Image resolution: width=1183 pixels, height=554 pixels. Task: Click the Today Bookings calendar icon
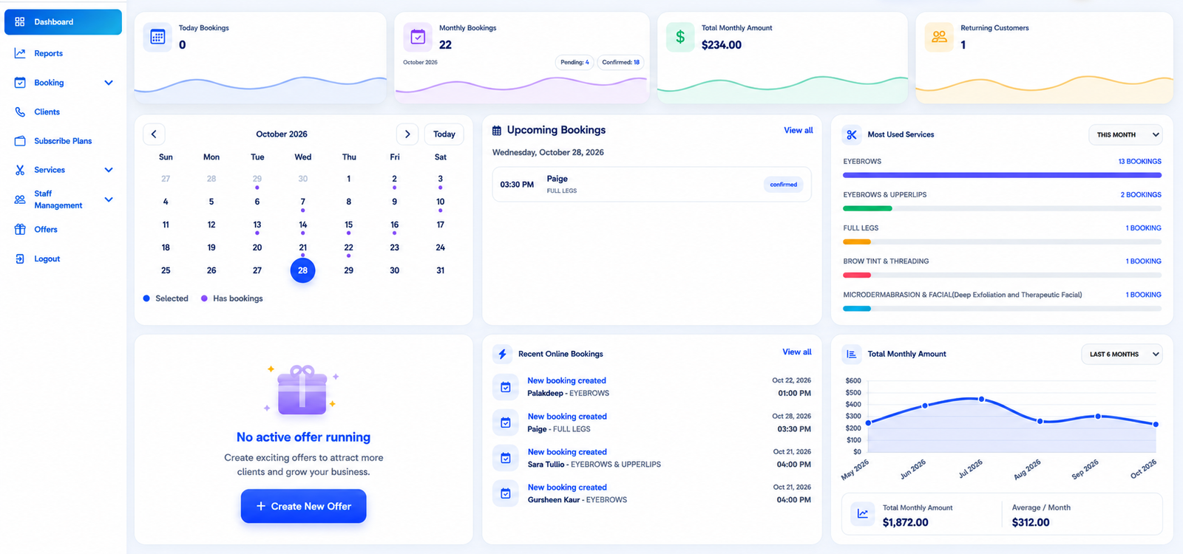tap(157, 37)
